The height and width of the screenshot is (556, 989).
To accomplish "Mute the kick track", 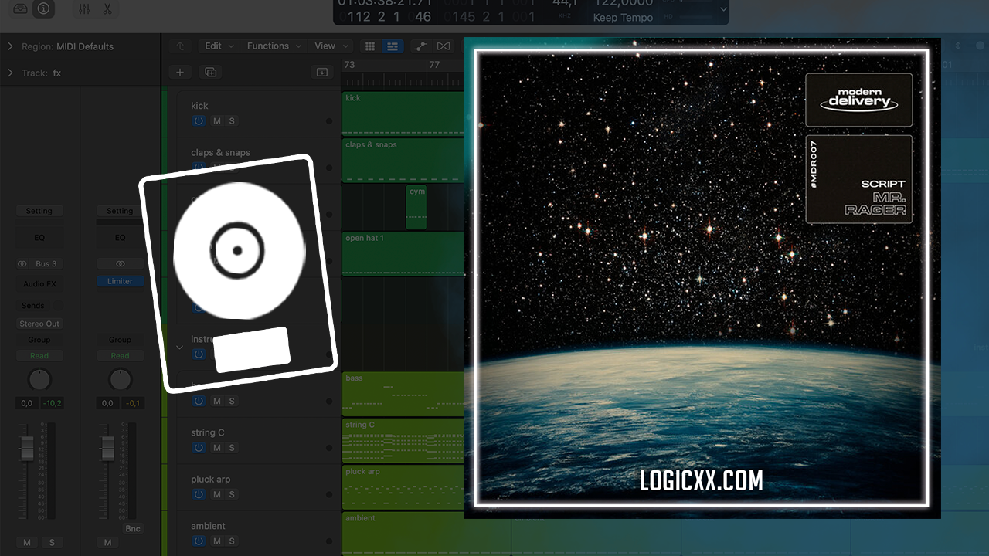I will click(x=216, y=121).
